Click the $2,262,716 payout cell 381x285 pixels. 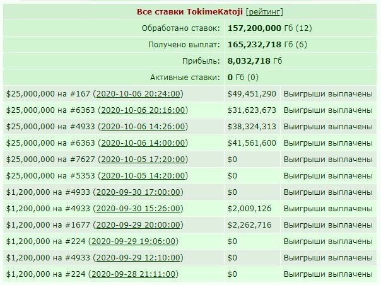[252, 224]
